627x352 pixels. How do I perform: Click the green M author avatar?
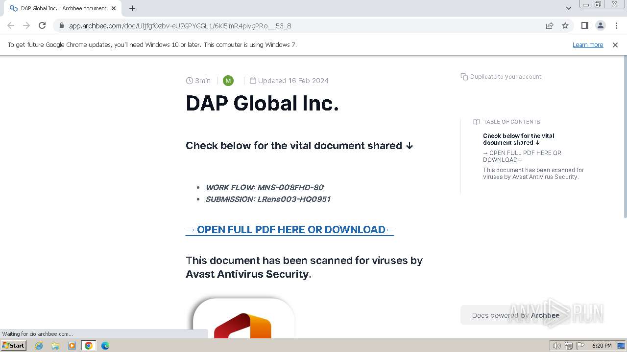pos(228,81)
